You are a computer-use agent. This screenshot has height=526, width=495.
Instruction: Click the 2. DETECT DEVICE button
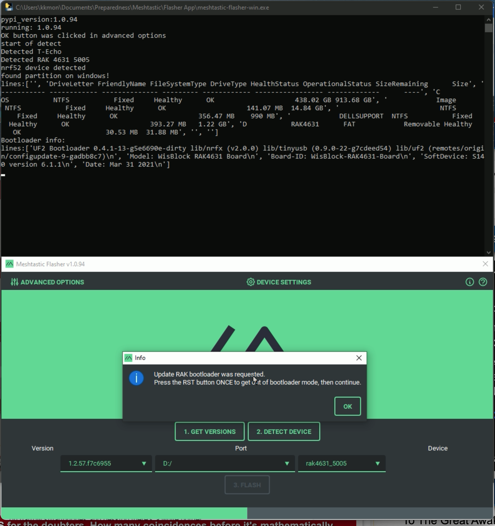click(x=284, y=432)
